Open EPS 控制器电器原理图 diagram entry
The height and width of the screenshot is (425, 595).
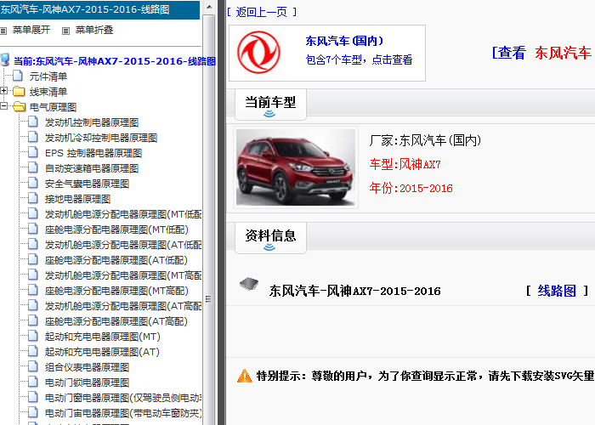pyautogui.click(x=93, y=153)
